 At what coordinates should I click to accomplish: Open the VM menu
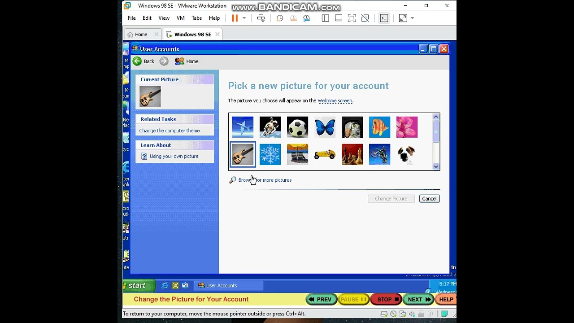pos(180,18)
